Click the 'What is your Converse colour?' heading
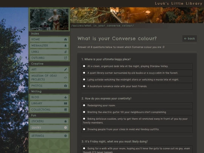 [x=117, y=39]
